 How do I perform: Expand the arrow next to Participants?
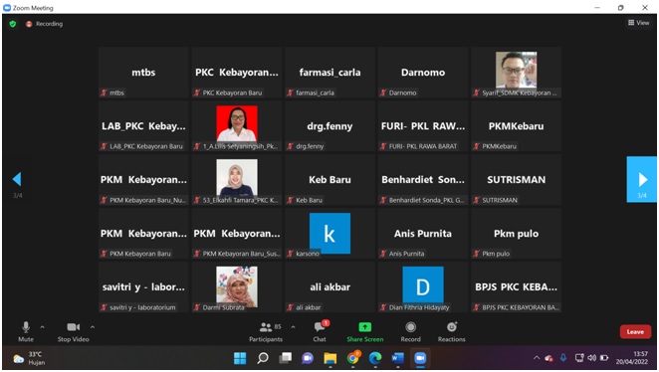pyautogui.click(x=293, y=327)
